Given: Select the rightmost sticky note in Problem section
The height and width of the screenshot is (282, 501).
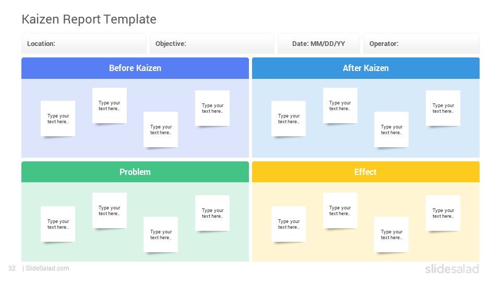Looking at the screenshot, I should click(x=212, y=213).
